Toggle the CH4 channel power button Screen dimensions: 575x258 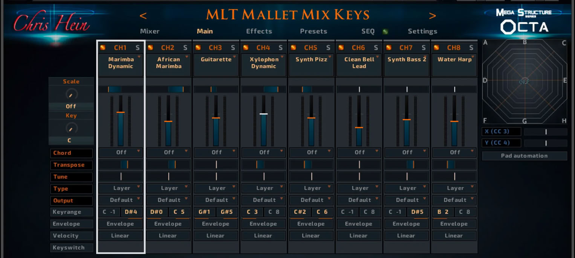pos(246,48)
